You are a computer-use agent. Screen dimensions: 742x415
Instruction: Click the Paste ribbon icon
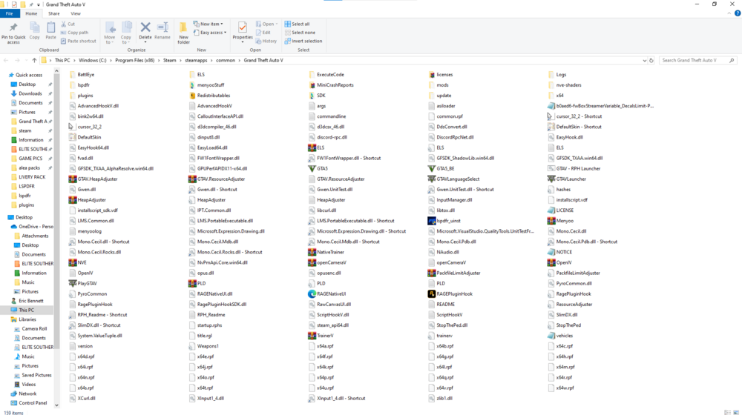(50, 27)
